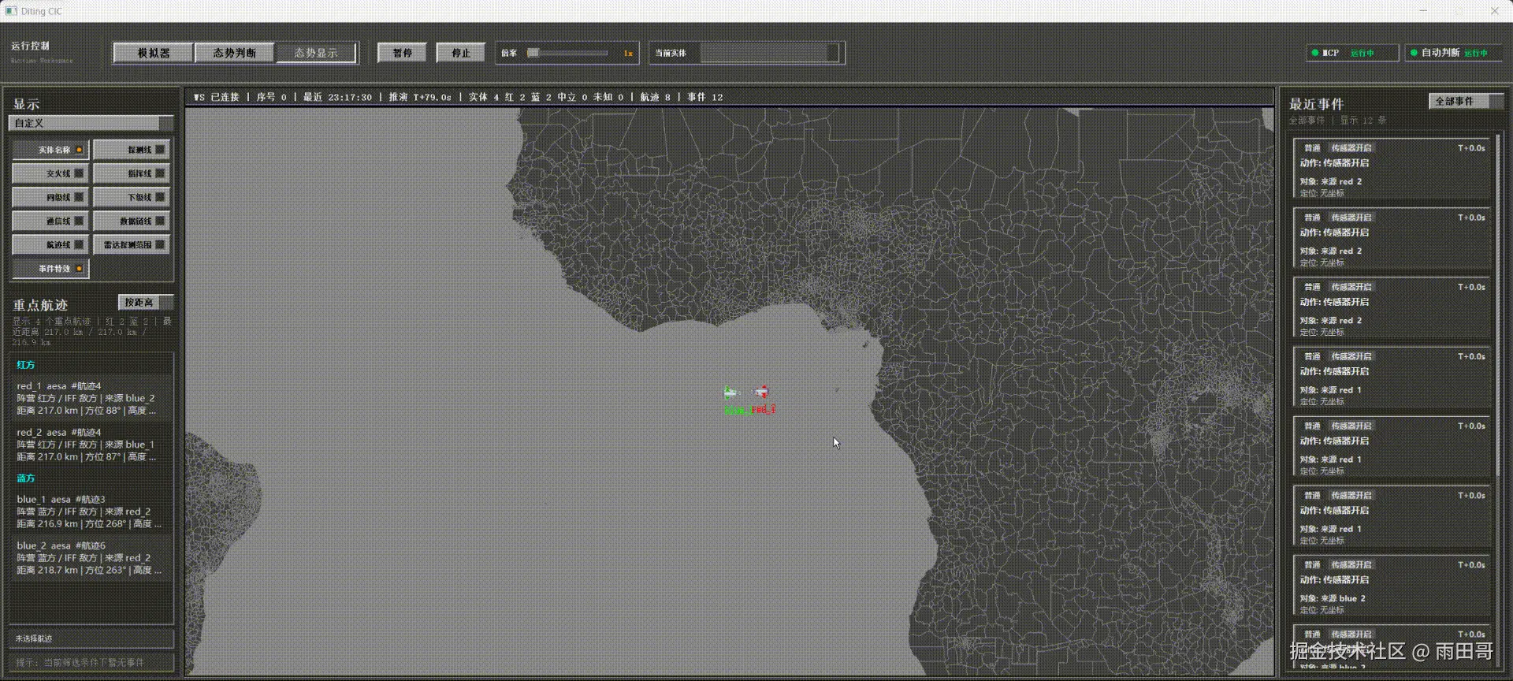The height and width of the screenshot is (681, 1513).
Task: Select the red_2 aesa #航迹4 track
Action: tap(91, 445)
